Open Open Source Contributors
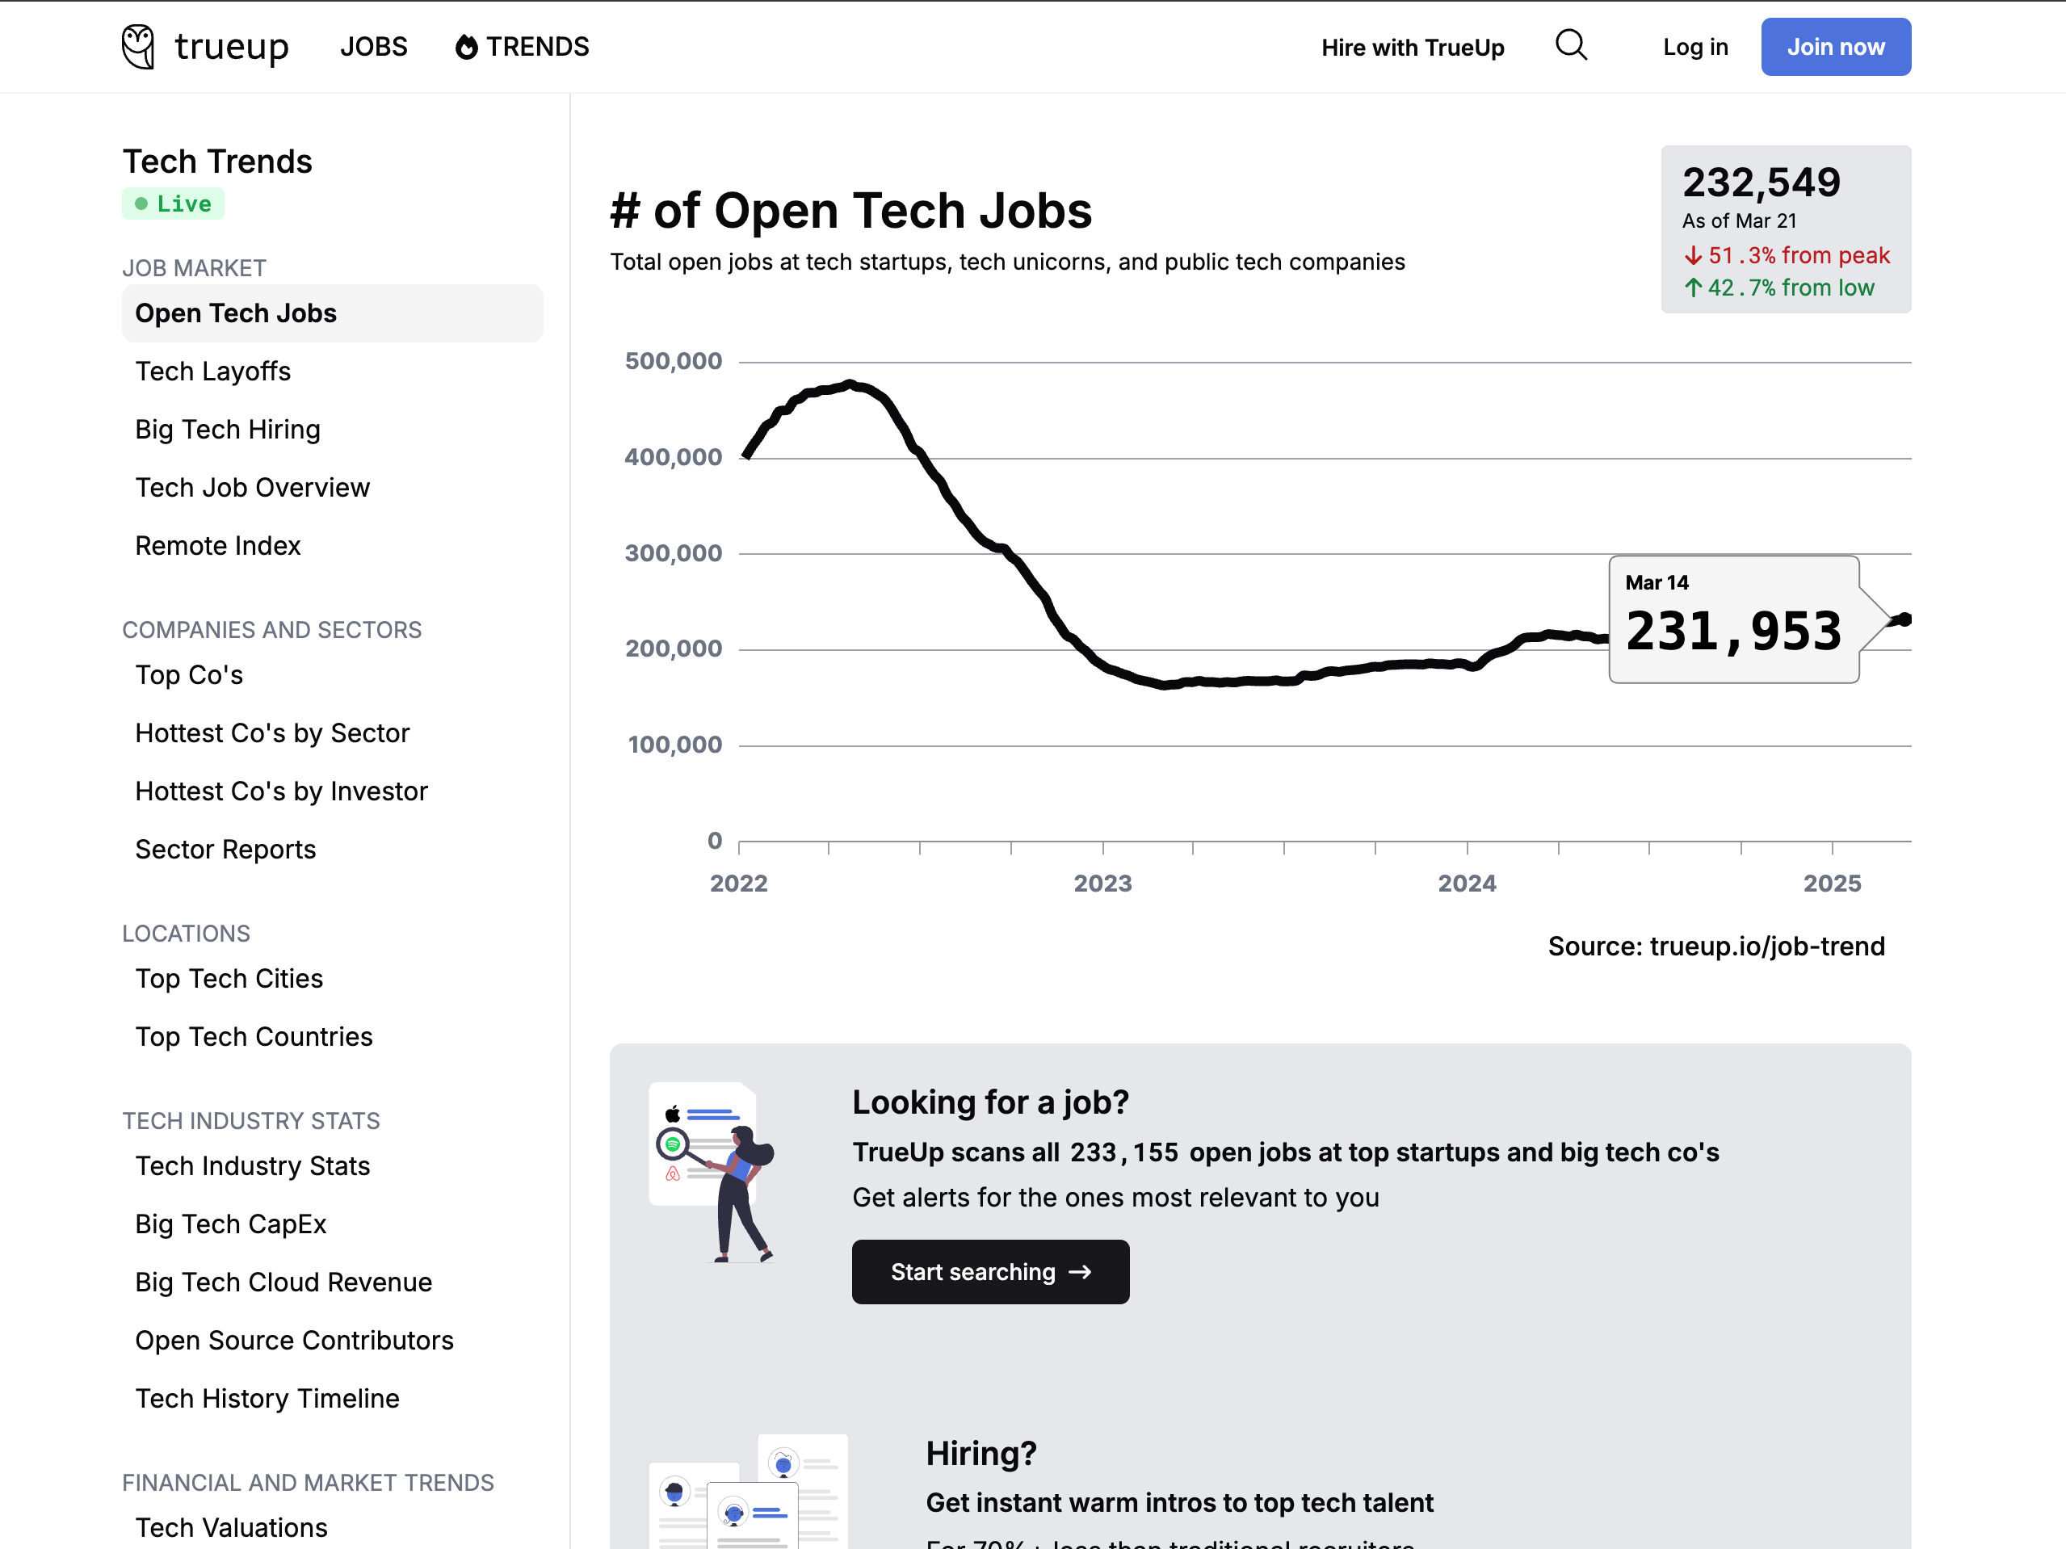Image resolution: width=2066 pixels, height=1549 pixels. (x=294, y=1340)
